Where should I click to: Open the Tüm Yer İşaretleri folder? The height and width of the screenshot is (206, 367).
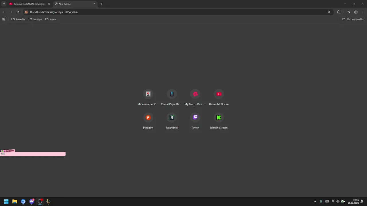[x=353, y=19]
